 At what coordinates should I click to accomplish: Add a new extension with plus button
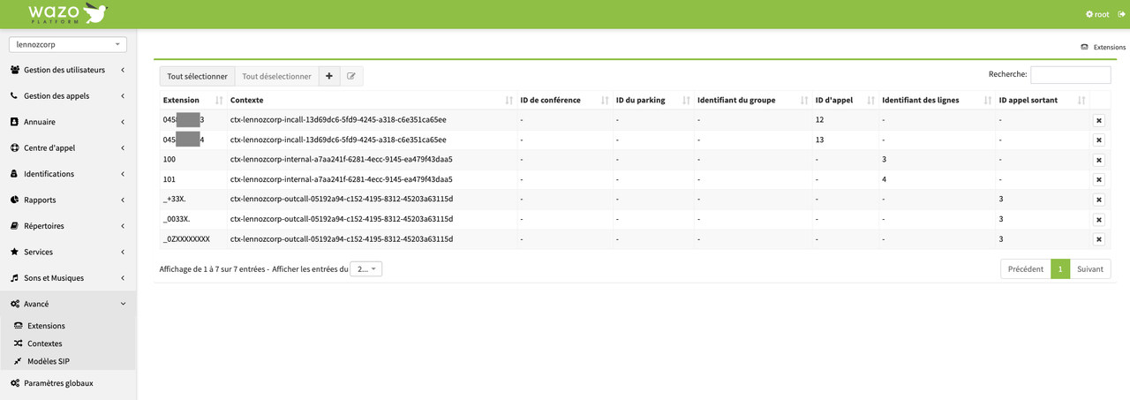329,76
